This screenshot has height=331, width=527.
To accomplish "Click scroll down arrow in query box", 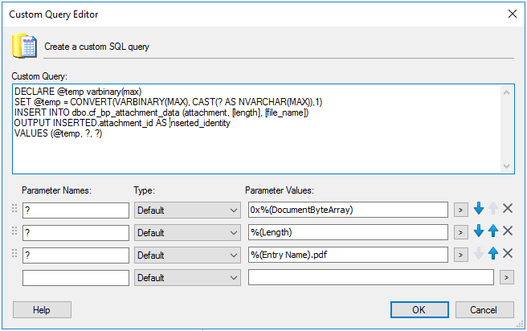I will pos(506,166).
